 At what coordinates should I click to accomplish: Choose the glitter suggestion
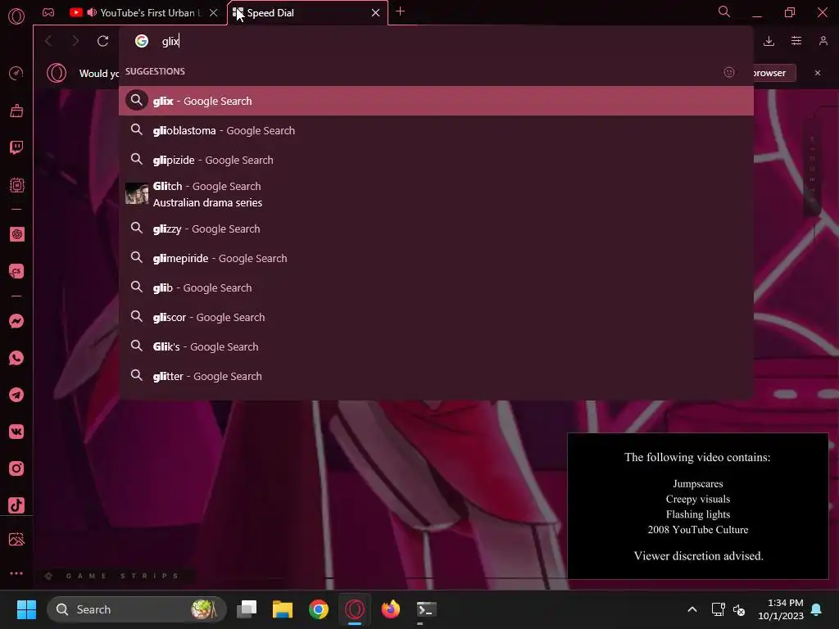coord(436,375)
